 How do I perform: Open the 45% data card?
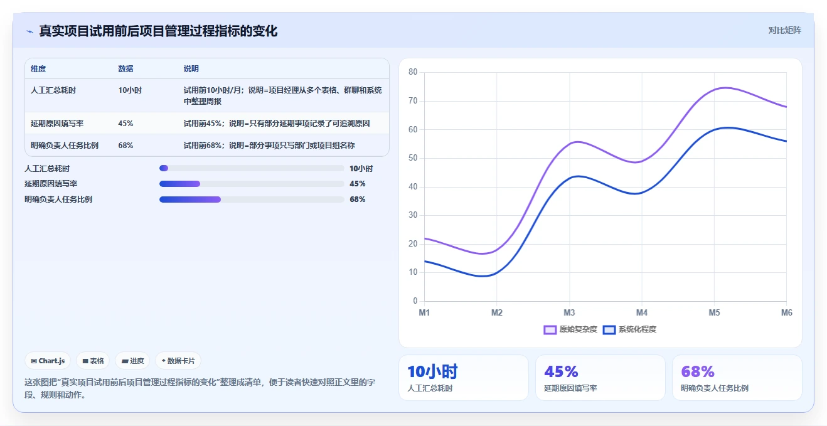[600, 378]
